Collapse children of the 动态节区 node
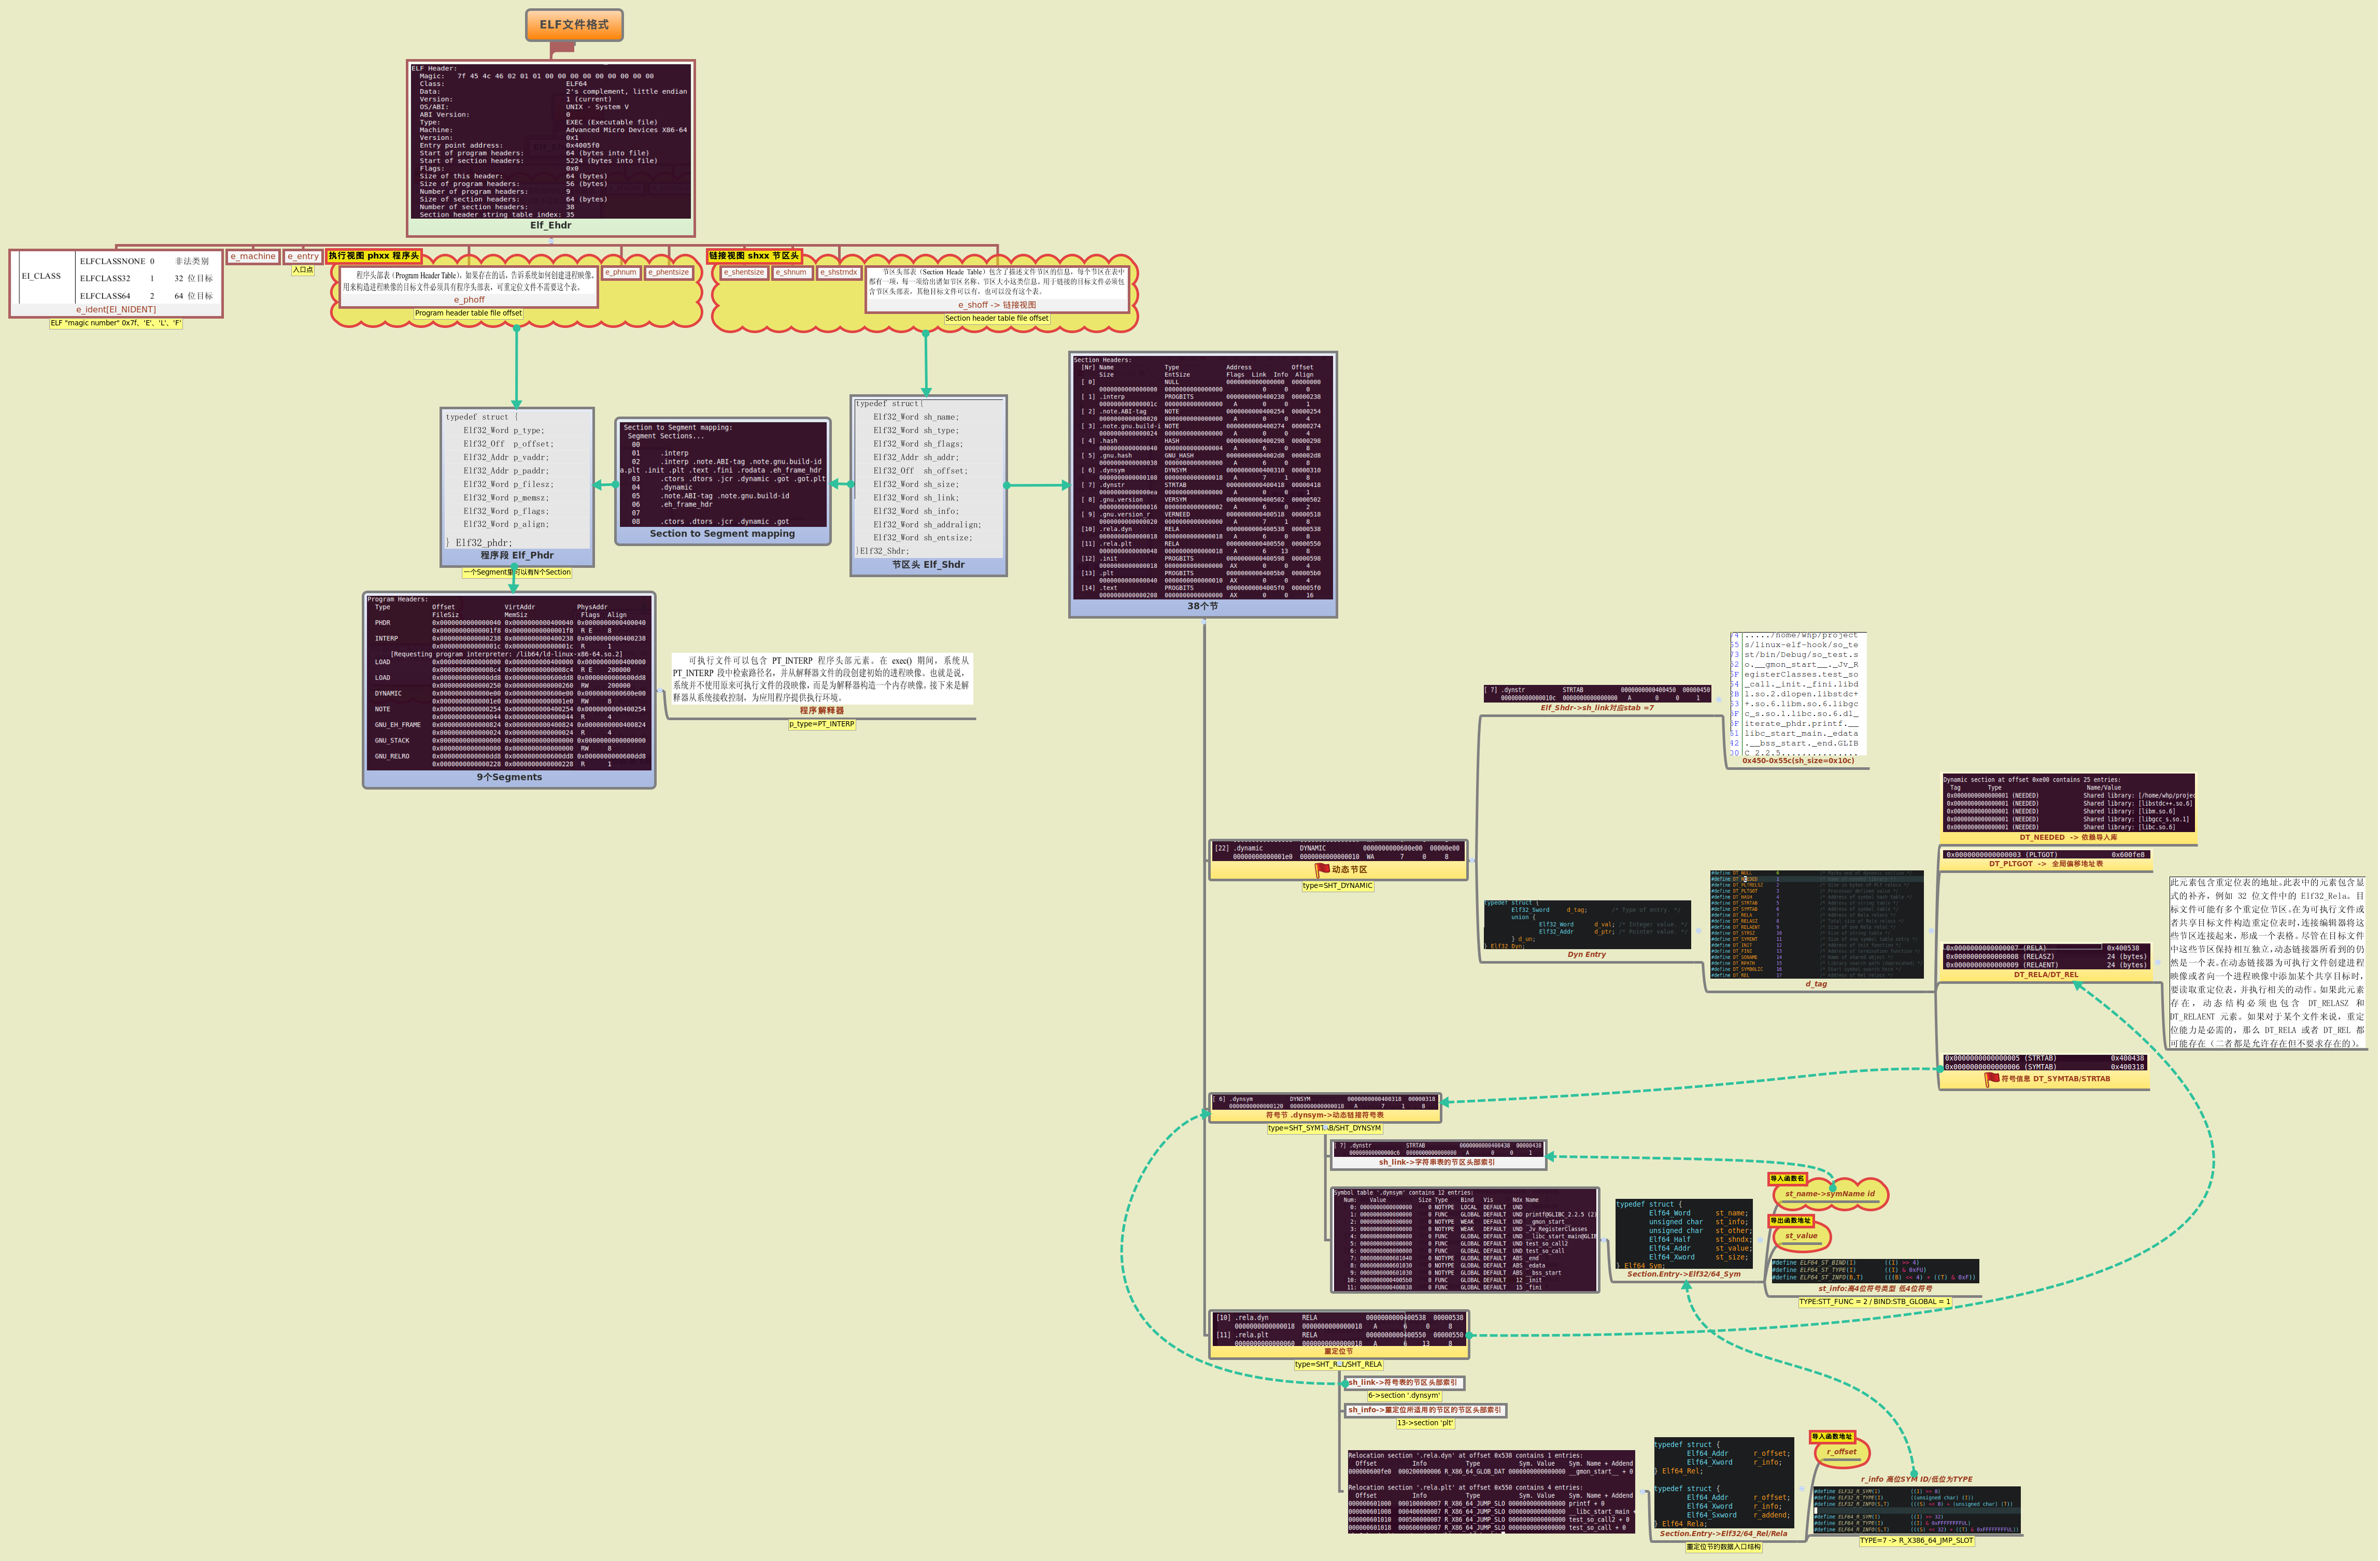This screenshot has width=2380, height=1561. [x=1472, y=860]
